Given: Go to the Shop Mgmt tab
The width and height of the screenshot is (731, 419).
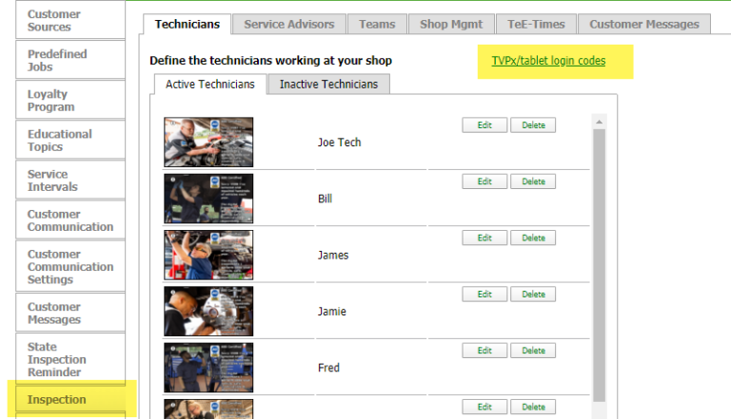Looking at the screenshot, I should click(x=446, y=25).
